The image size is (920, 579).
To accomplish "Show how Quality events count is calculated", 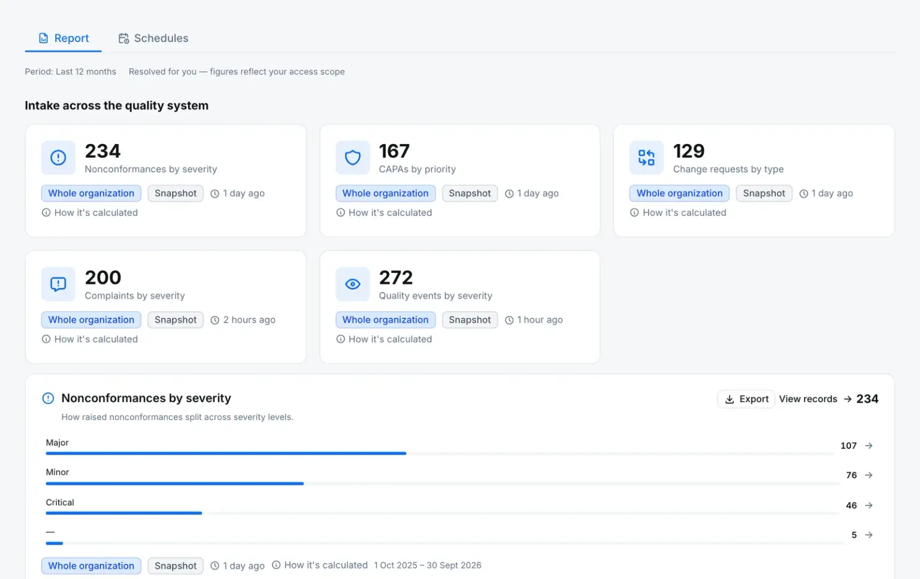I will (x=384, y=339).
